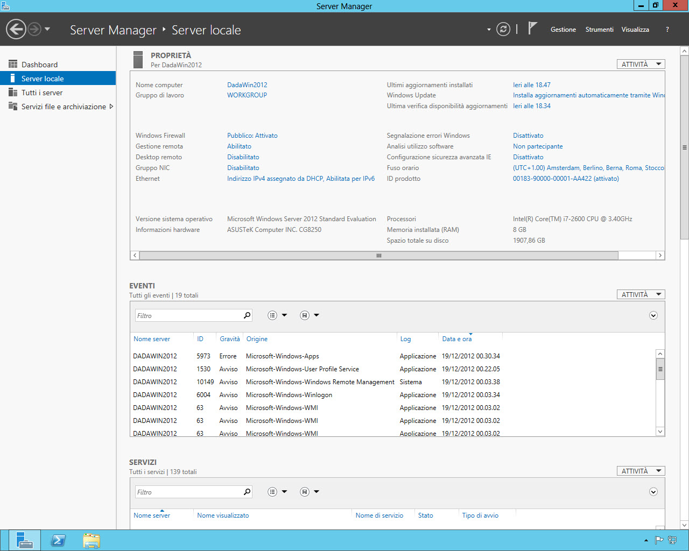Sort services by Nome visualizzato column
689x551 pixels.
[x=223, y=515]
